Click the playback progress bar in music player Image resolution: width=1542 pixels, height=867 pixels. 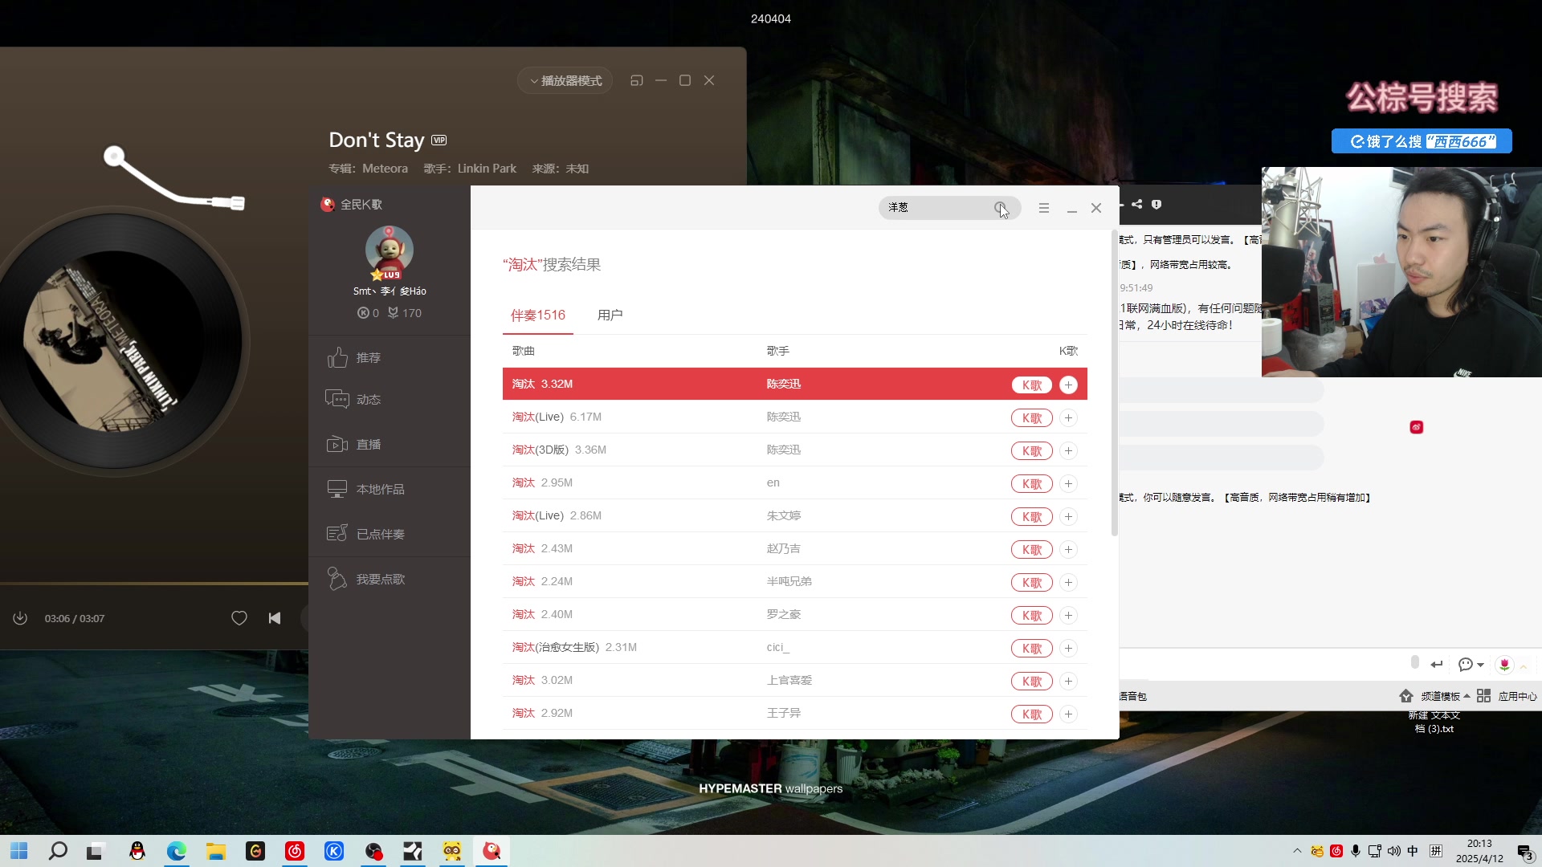(154, 583)
